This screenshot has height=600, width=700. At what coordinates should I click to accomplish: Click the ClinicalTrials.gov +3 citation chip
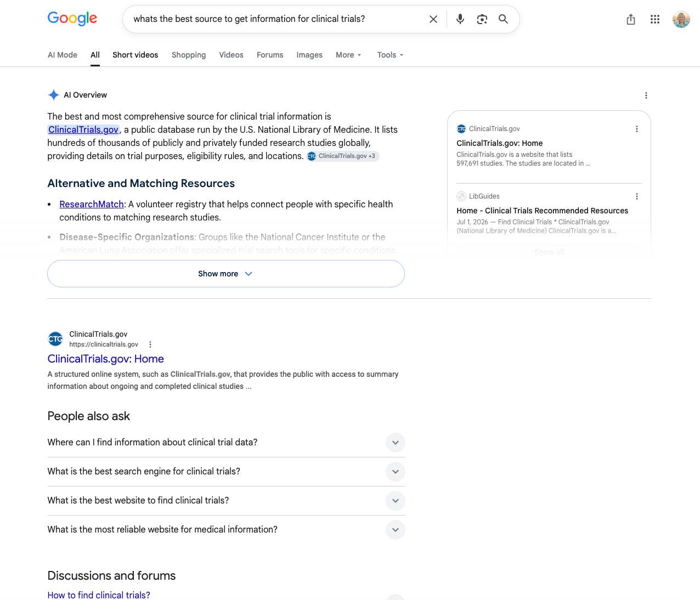[x=343, y=156]
